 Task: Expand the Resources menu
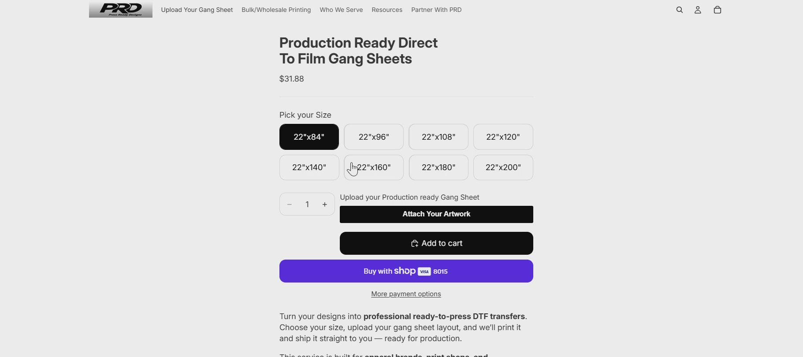[x=387, y=10]
